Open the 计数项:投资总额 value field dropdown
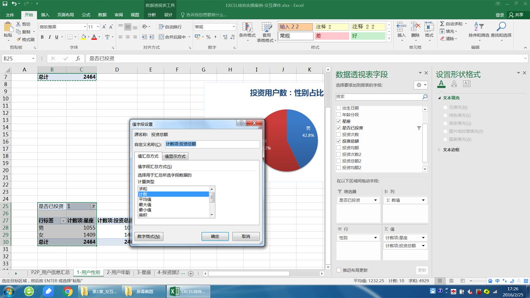The width and height of the screenshot is (530, 298). click(424, 246)
